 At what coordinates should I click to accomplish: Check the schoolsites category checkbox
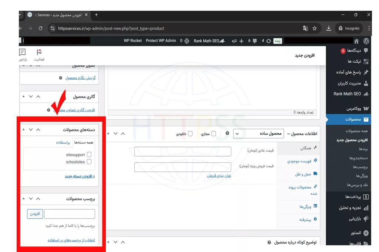tap(89, 162)
